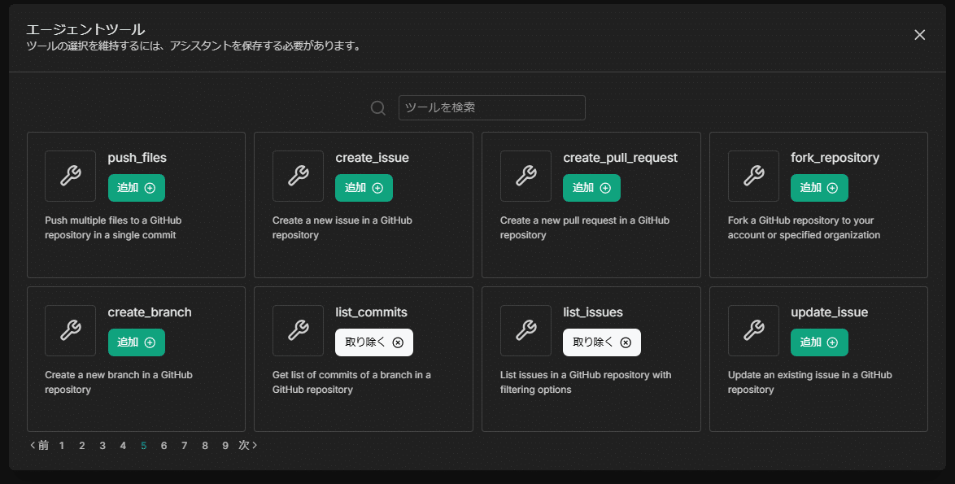The image size is (955, 484).
Task: Click the fork_repository wrench icon
Action: click(x=753, y=176)
